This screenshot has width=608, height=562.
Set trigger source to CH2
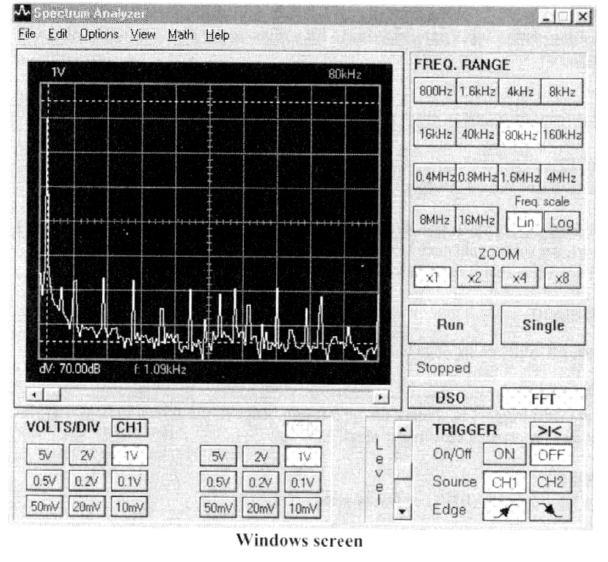[x=550, y=483]
